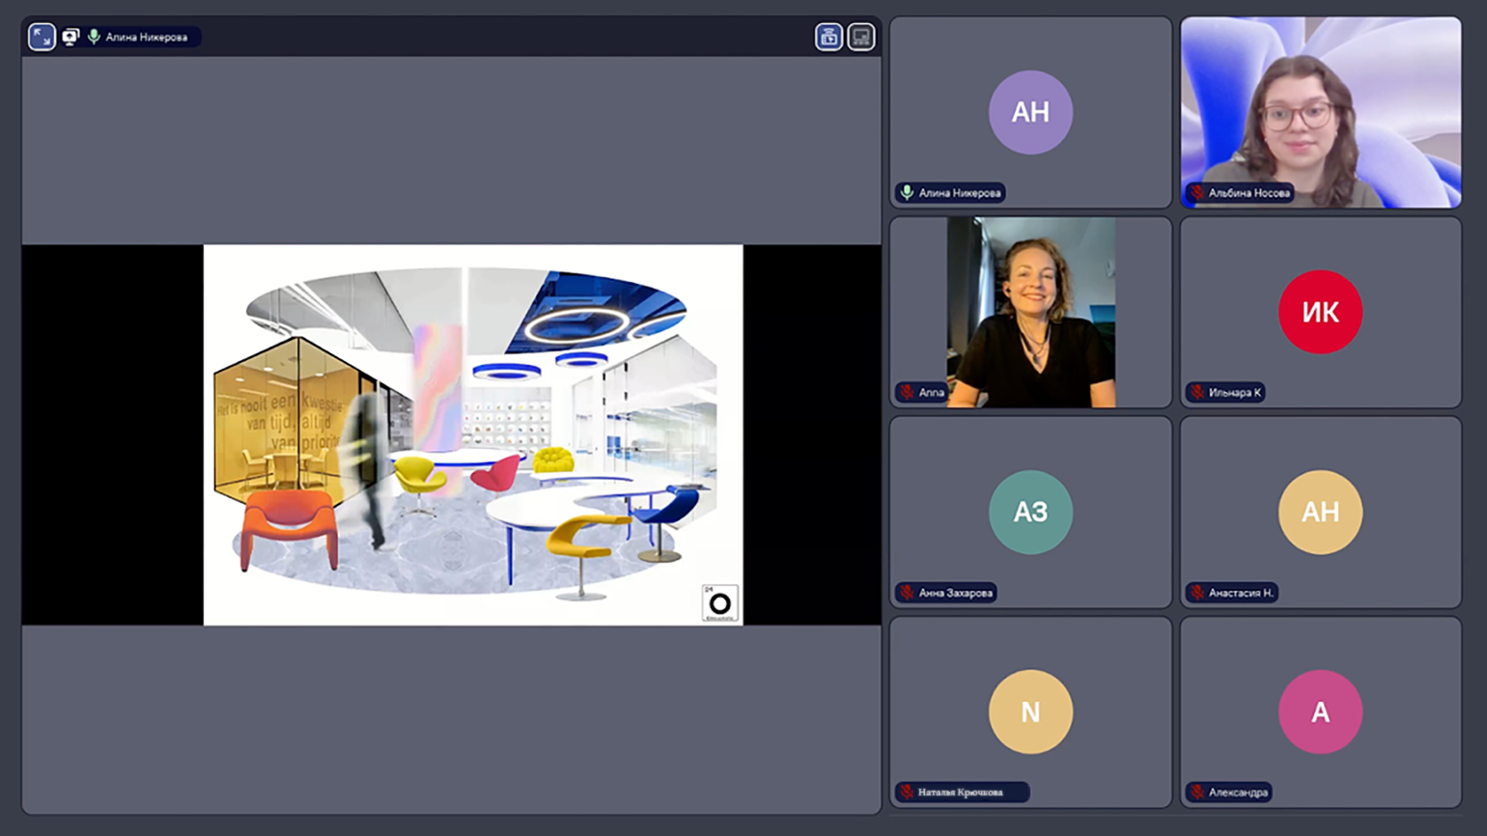This screenshot has height=836, width=1487.
Task: Select the red ИК avatar
Action: coord(1320,312)
